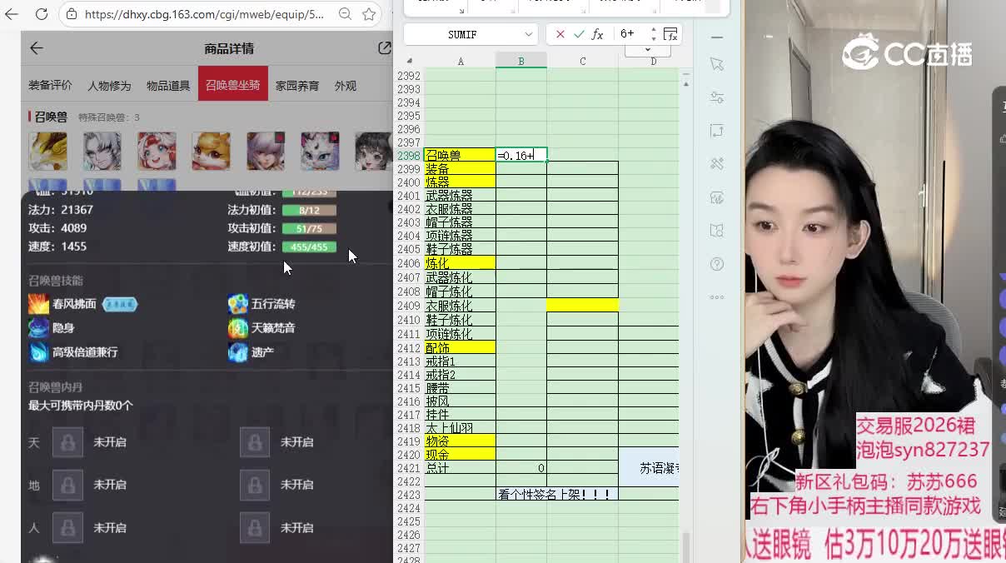Select the first summon beast thumbnail

(47, 151)
